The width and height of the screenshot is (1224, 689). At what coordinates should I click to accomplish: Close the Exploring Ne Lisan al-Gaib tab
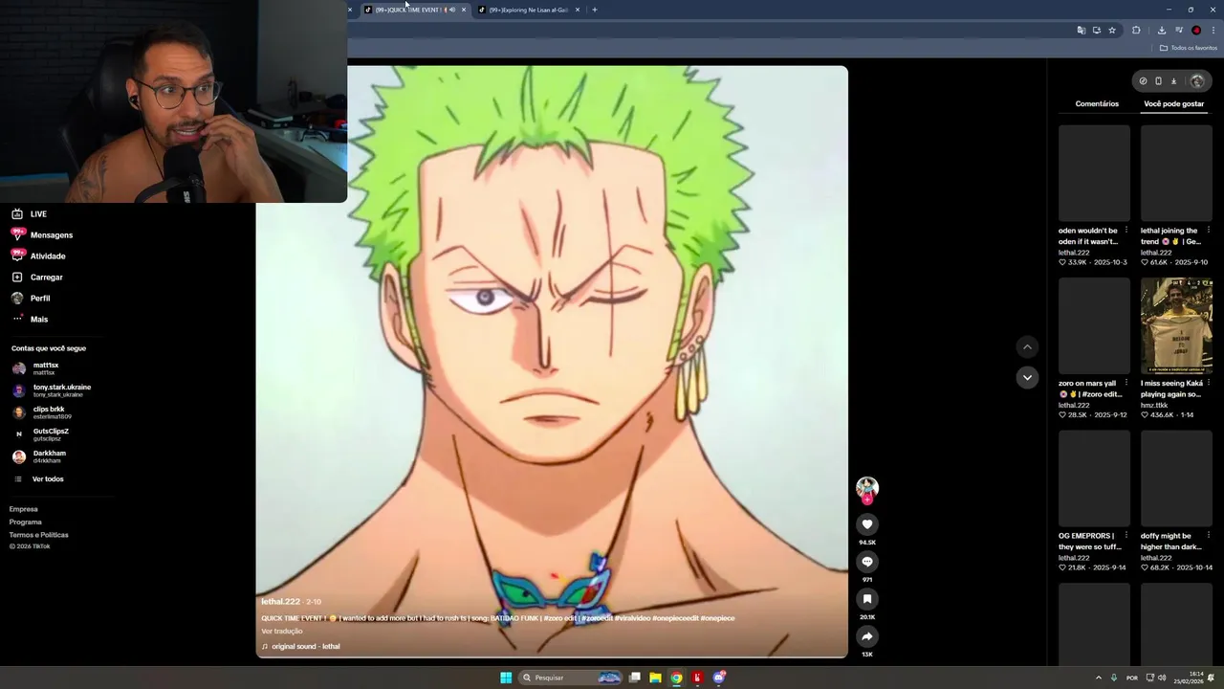(578, 10)
